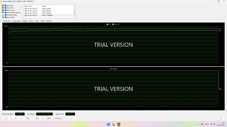Click the AIDA64 flame icon in title bar
The width and height of the screenshot is (227, 127).
(1, 1)
